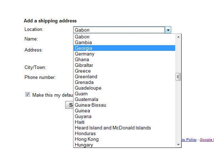Click the country list scrollbar thumb
This screenshot has height=160, width=214.
click(178, 77)
